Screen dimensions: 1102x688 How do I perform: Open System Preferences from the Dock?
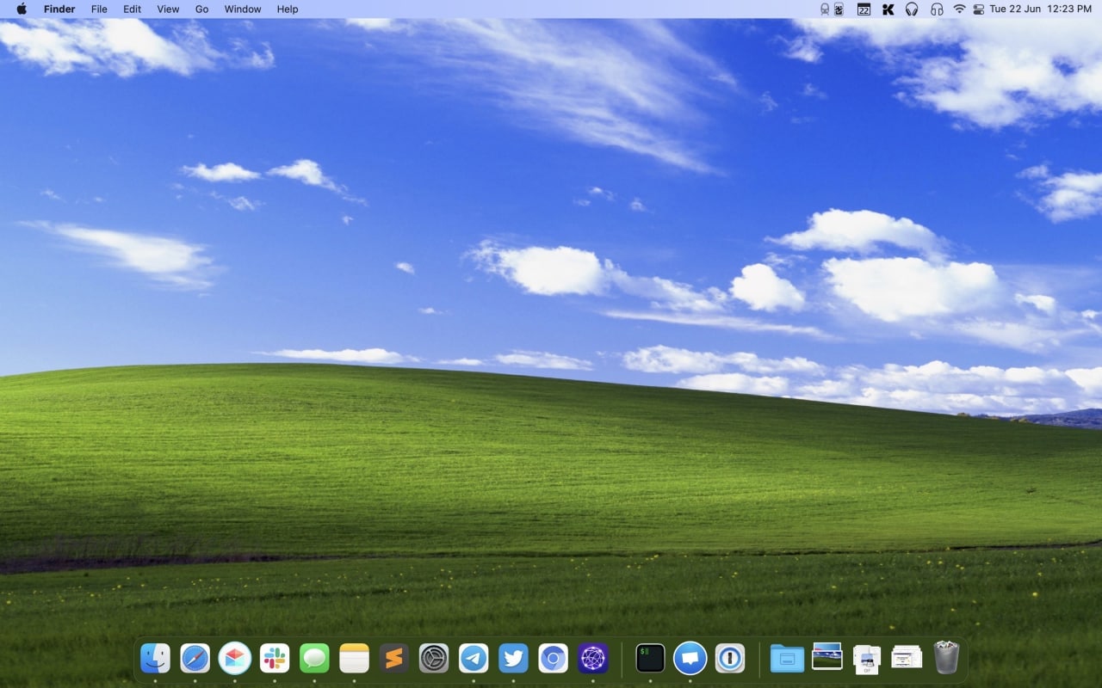tap(434, 659)
